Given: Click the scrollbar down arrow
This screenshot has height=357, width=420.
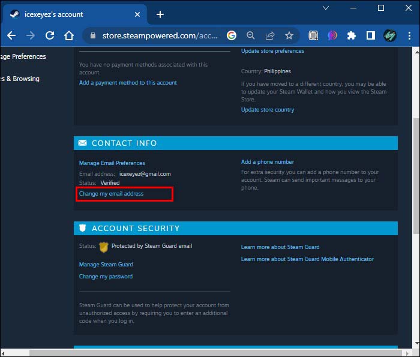Looking at the screenshot, I should coord(416,343).
